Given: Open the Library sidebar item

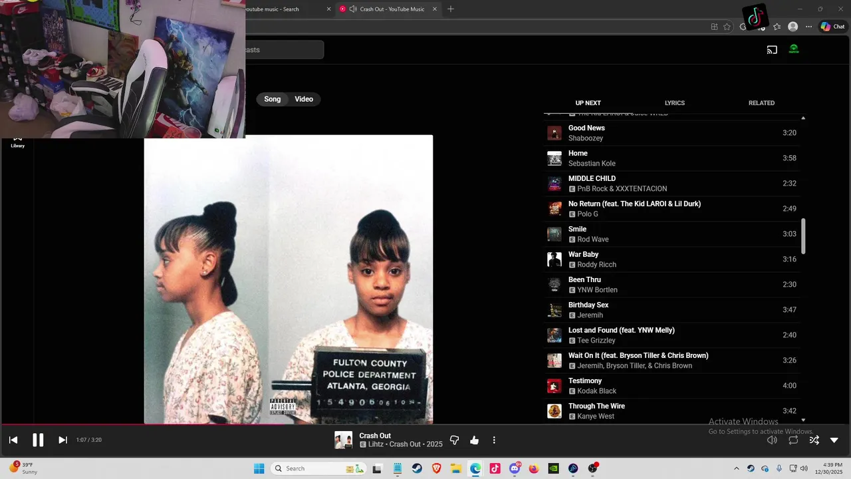Looking at the screenshot, I should 17,142.
